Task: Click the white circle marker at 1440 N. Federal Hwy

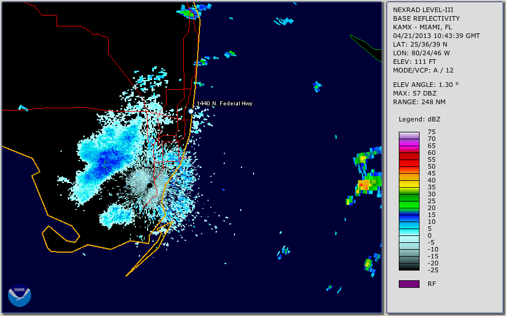Action: pos(191,111)
